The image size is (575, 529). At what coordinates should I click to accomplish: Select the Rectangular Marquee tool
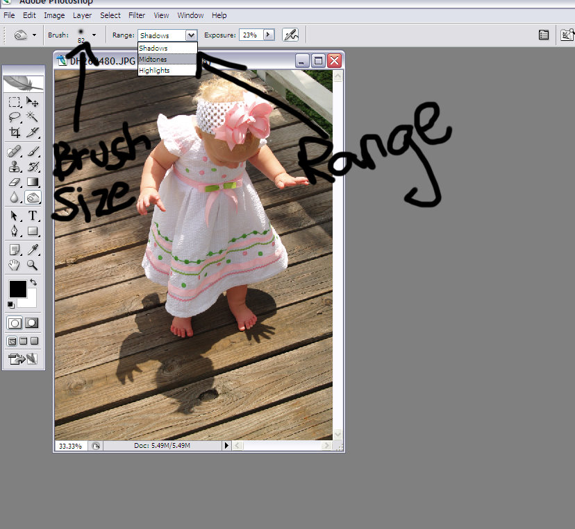(15, 102)
